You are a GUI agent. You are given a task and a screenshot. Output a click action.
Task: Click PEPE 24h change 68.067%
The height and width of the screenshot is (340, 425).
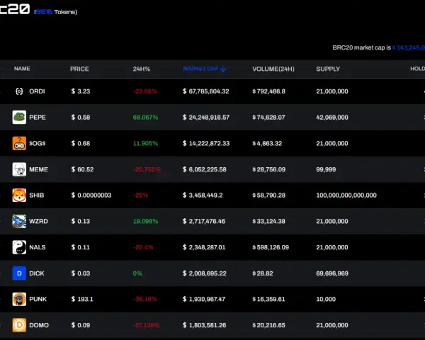pyautogui.click(x=145, y=118)
